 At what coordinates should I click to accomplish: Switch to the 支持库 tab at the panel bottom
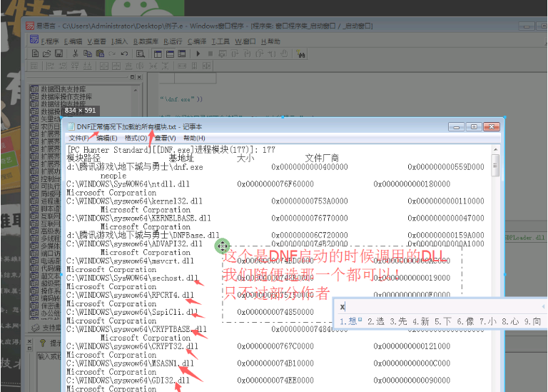tap(48, 328)
